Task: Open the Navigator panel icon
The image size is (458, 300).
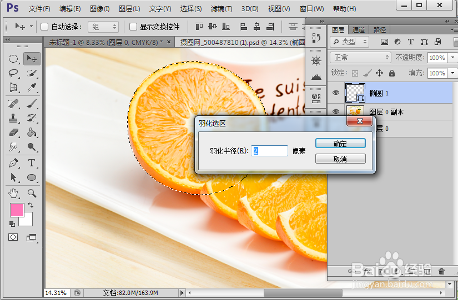Action: (316, 60)
